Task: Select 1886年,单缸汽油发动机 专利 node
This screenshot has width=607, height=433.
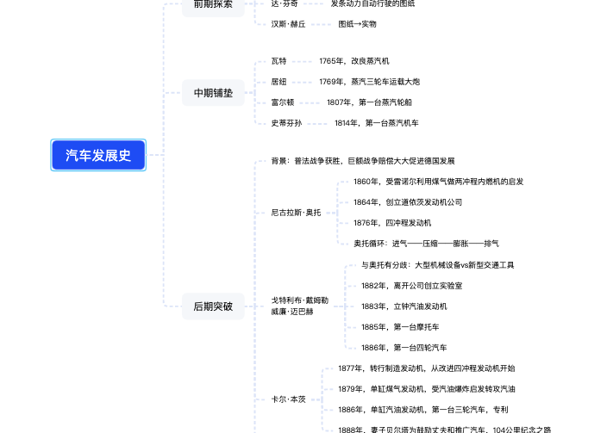Action: click(x=423, y=410)
